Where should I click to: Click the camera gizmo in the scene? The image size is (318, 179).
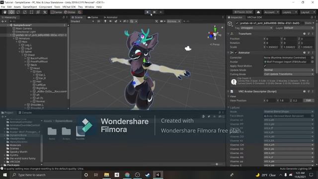(x=188, y=48)
